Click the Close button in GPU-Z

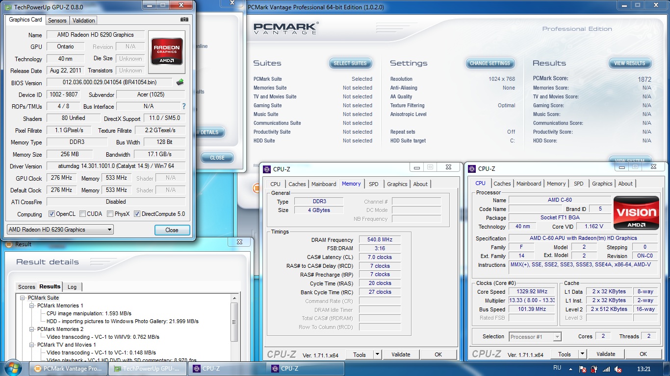click(172, 230)
